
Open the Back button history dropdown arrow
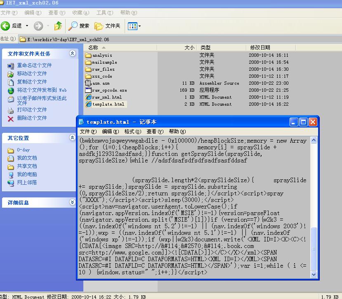point(27,26)
